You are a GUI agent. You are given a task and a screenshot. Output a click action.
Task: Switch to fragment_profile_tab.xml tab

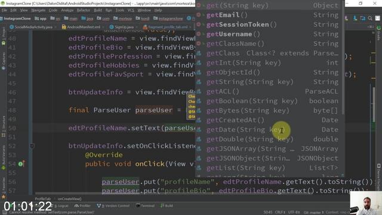pos(166,27)
